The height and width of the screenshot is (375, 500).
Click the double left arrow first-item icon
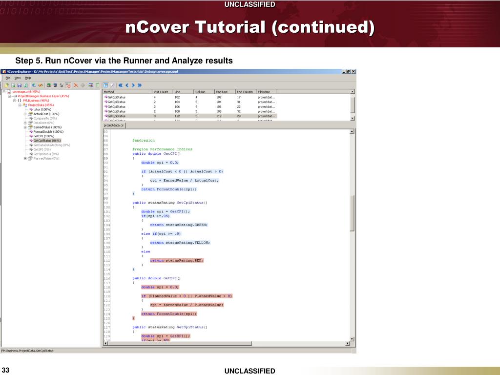click(121, 85)
